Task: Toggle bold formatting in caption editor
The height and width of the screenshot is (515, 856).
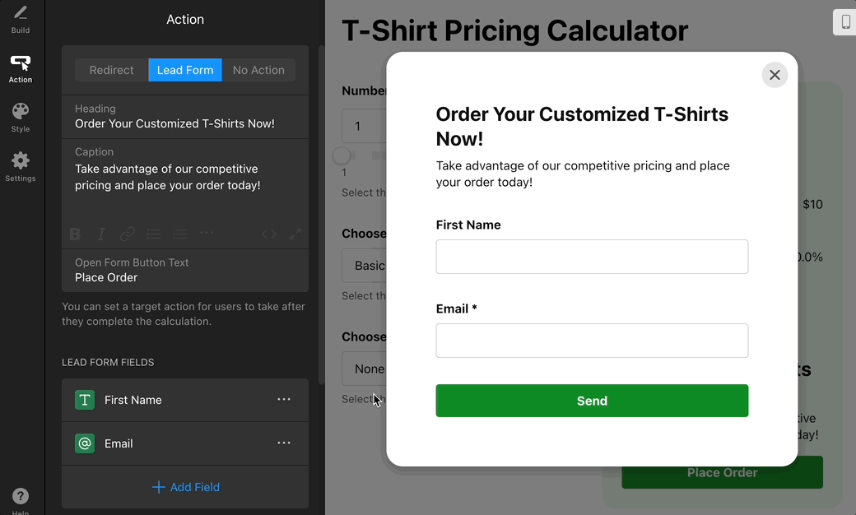Action: tap(75, 234)
